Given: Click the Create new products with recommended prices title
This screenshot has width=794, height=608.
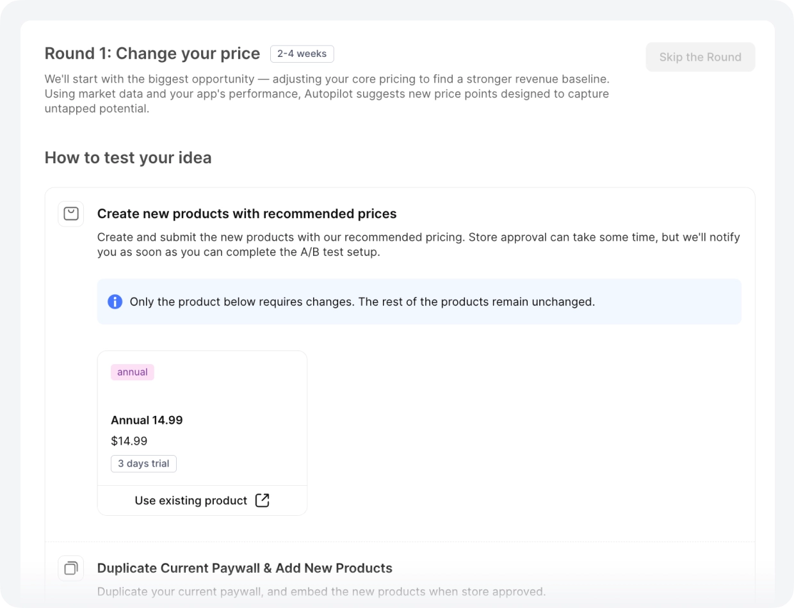Looking at the screenshot, I should (247, 214).
